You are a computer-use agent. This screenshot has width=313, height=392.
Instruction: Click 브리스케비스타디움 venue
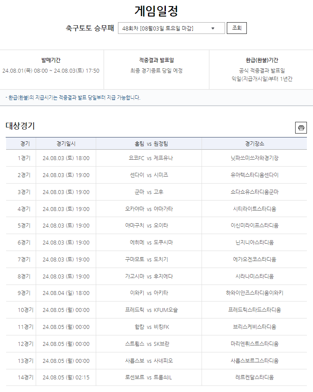255,327
